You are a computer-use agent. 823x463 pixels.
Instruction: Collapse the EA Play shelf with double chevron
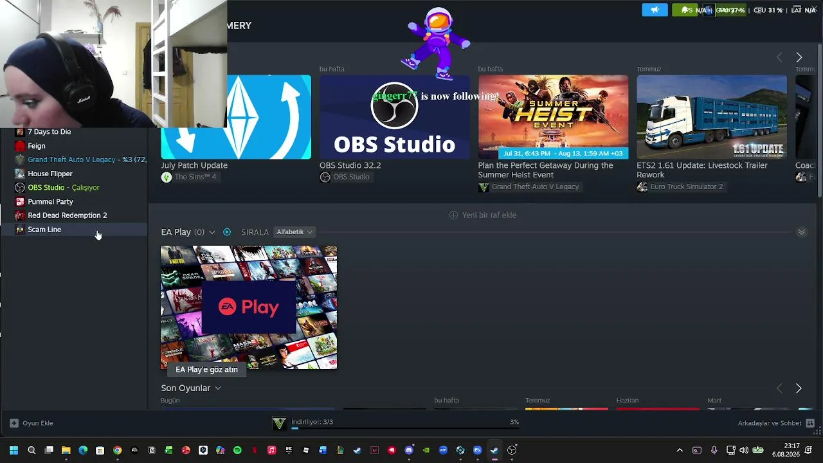coord(802,232)
